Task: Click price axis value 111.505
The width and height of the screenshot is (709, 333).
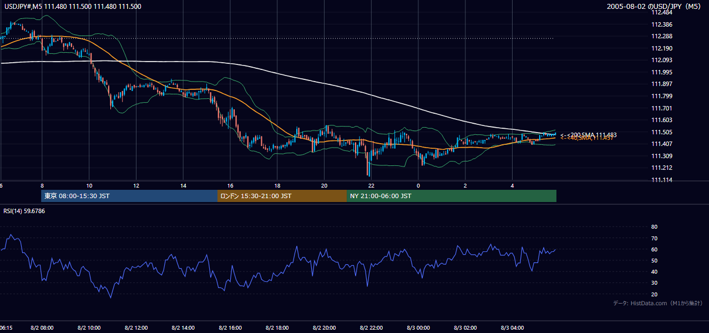Action: 661,132
